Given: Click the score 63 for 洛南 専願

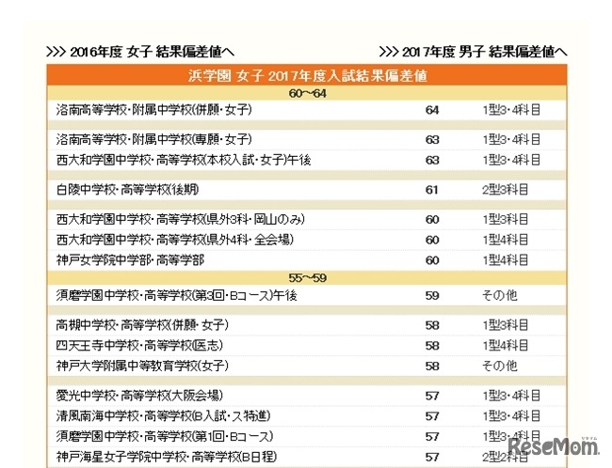Looking at the screenshot, I should [x=432, y=140].
